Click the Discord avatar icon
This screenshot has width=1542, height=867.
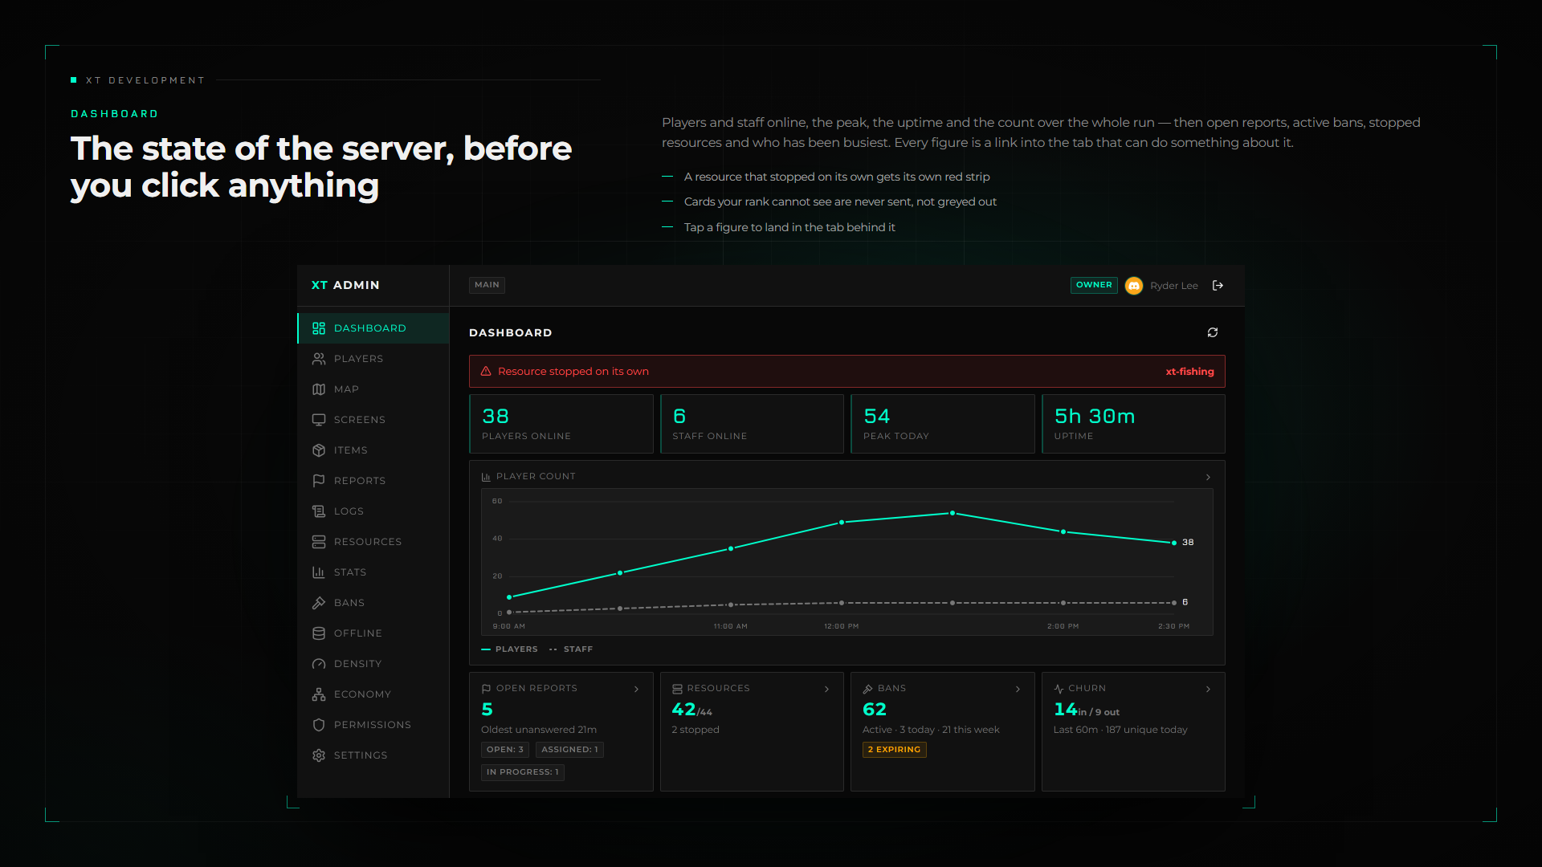pos(1134,286)
